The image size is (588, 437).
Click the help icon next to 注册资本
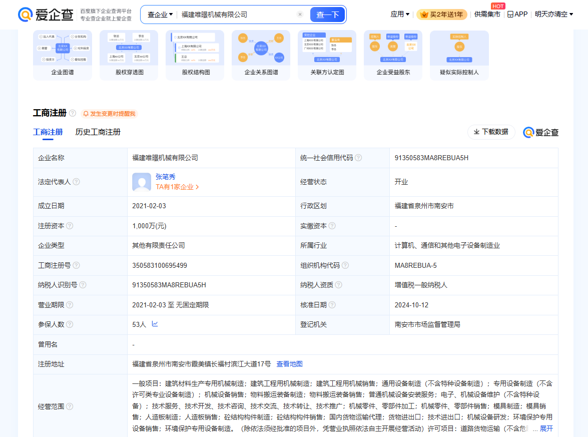(70, 226)
